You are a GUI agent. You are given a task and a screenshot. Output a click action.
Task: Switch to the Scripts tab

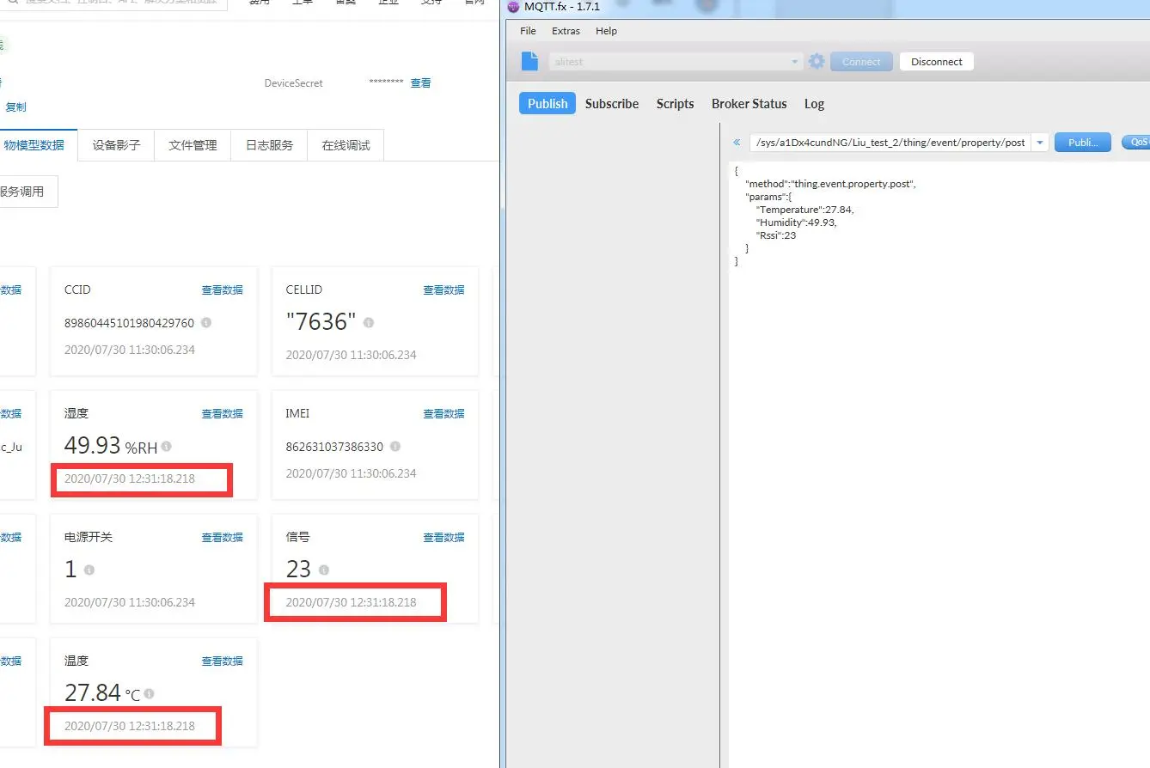[x=675, y=104]
